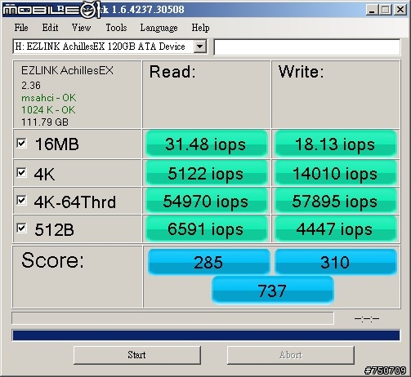Click the 14010 iops 4K write result
Image resolution: width=411 pixels, height=377 pixels.
click(336, 173)
